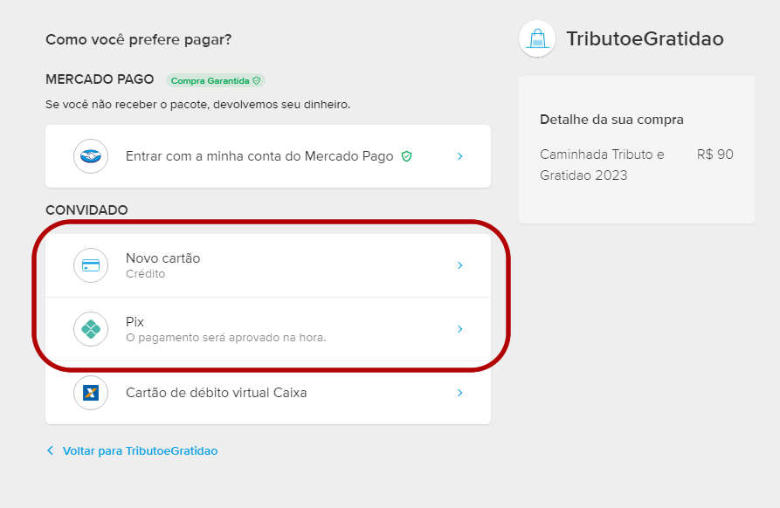Click the TributoeGratidao shopping bag icon
The width and height of the screenshot is (780, 508).
point(537,38)
